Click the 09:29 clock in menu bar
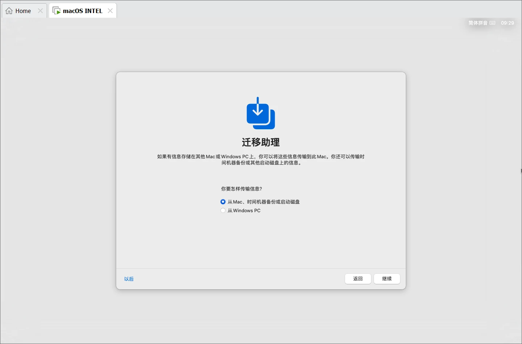This screenshot has width=522, height=344. point(508,23)
